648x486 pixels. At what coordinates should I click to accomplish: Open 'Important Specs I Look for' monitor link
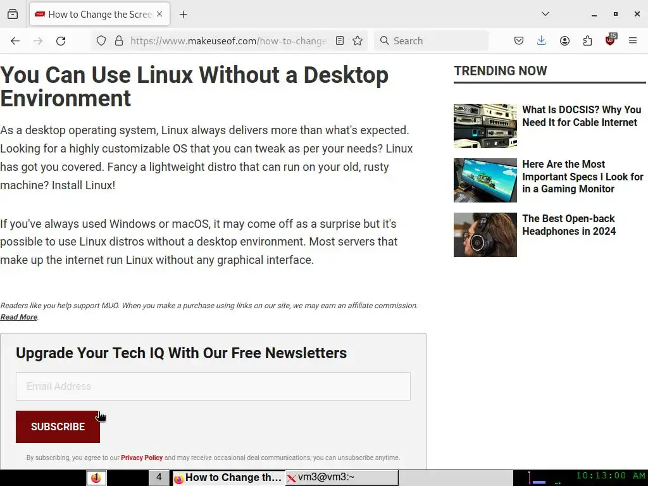[x=583, y=177]
